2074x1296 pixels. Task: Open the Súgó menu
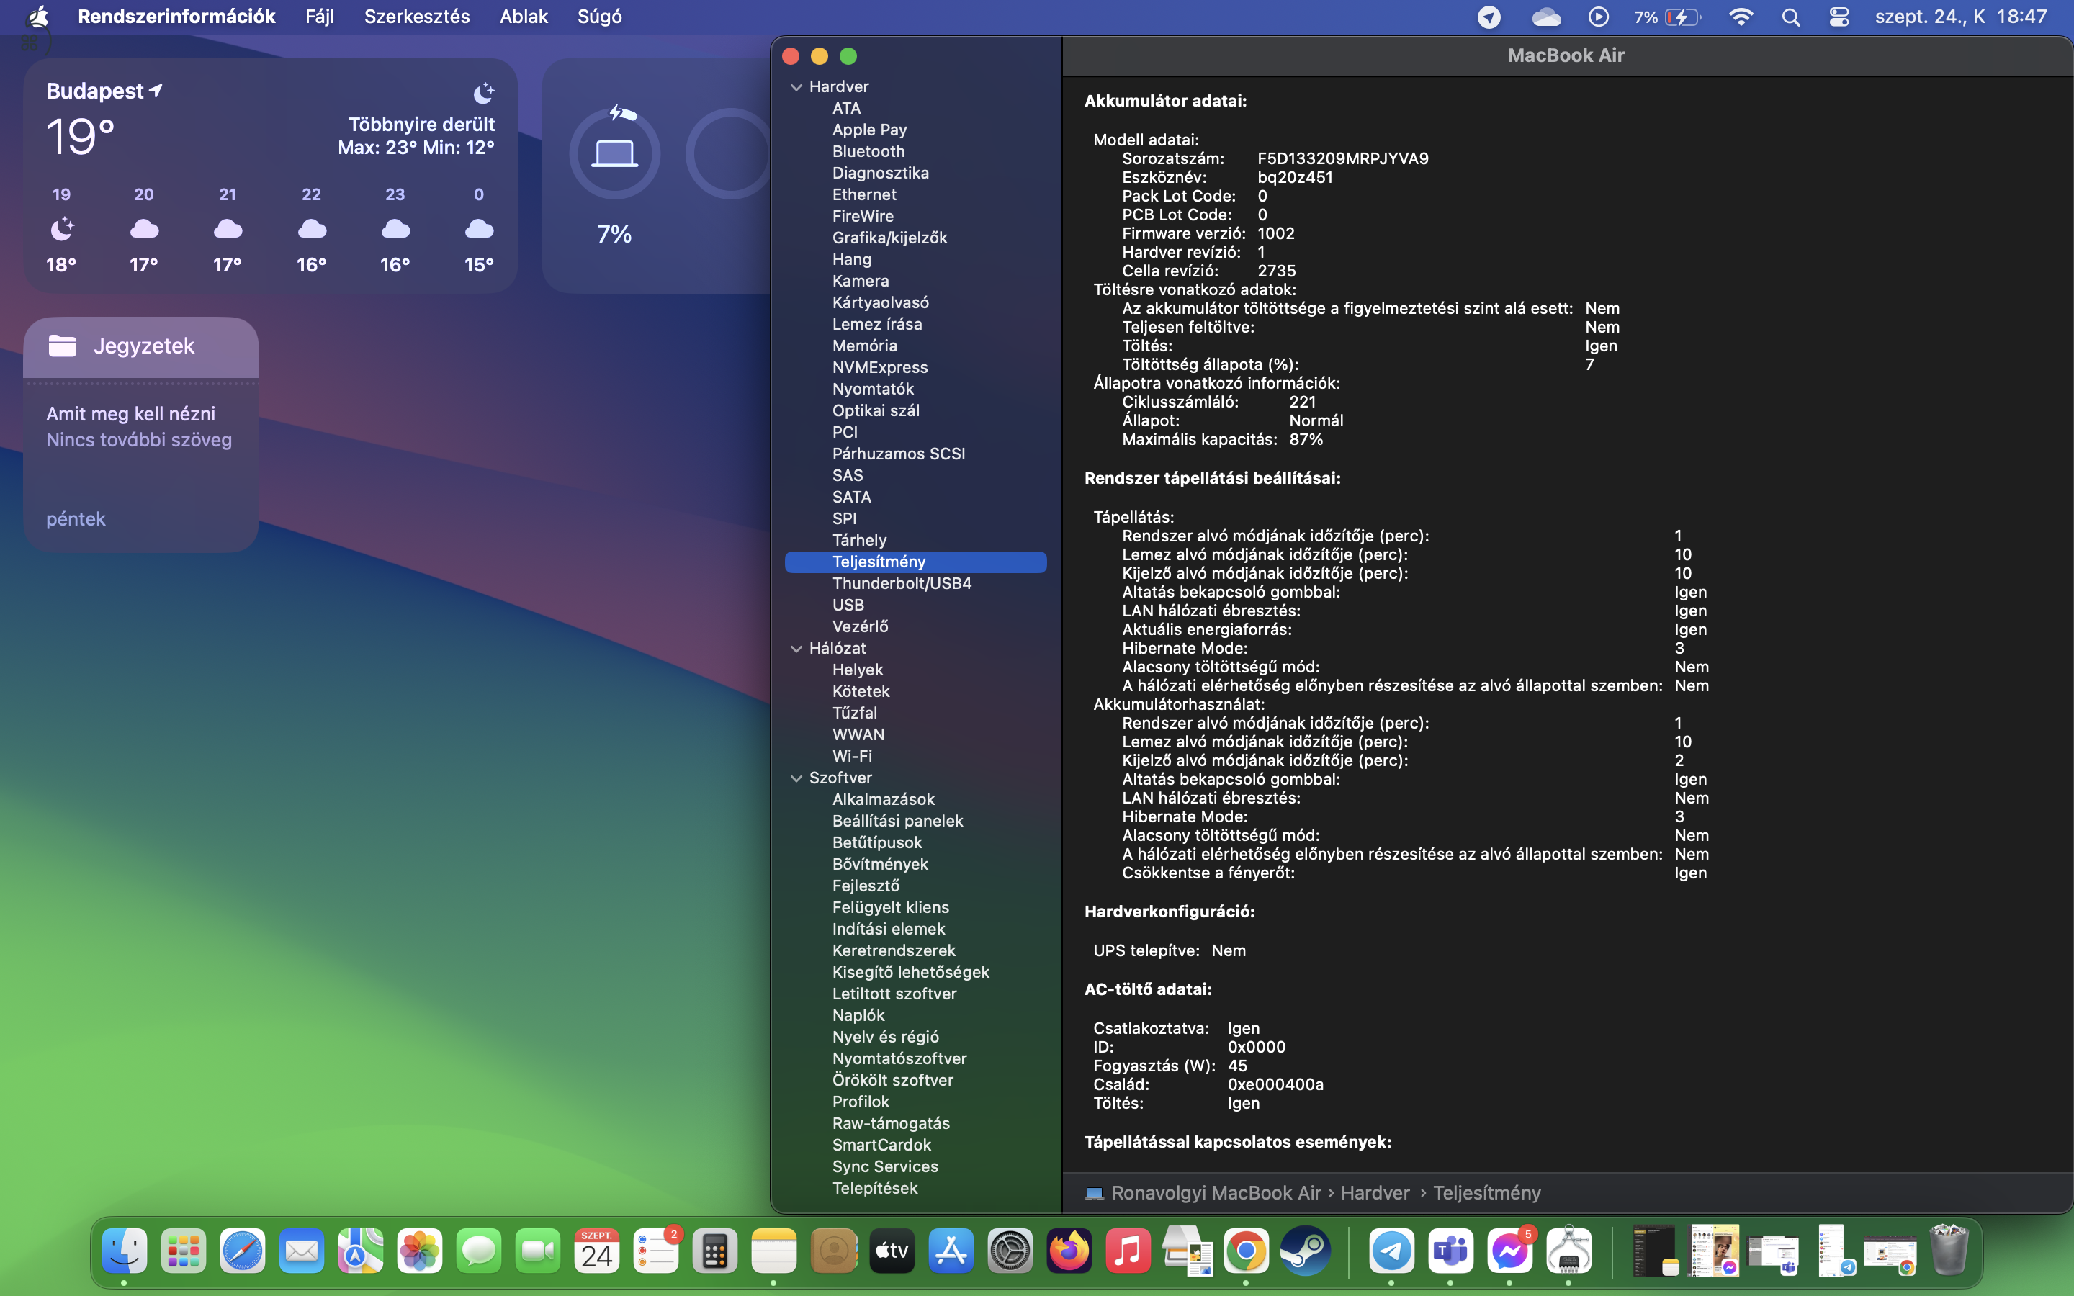point(599,17)
